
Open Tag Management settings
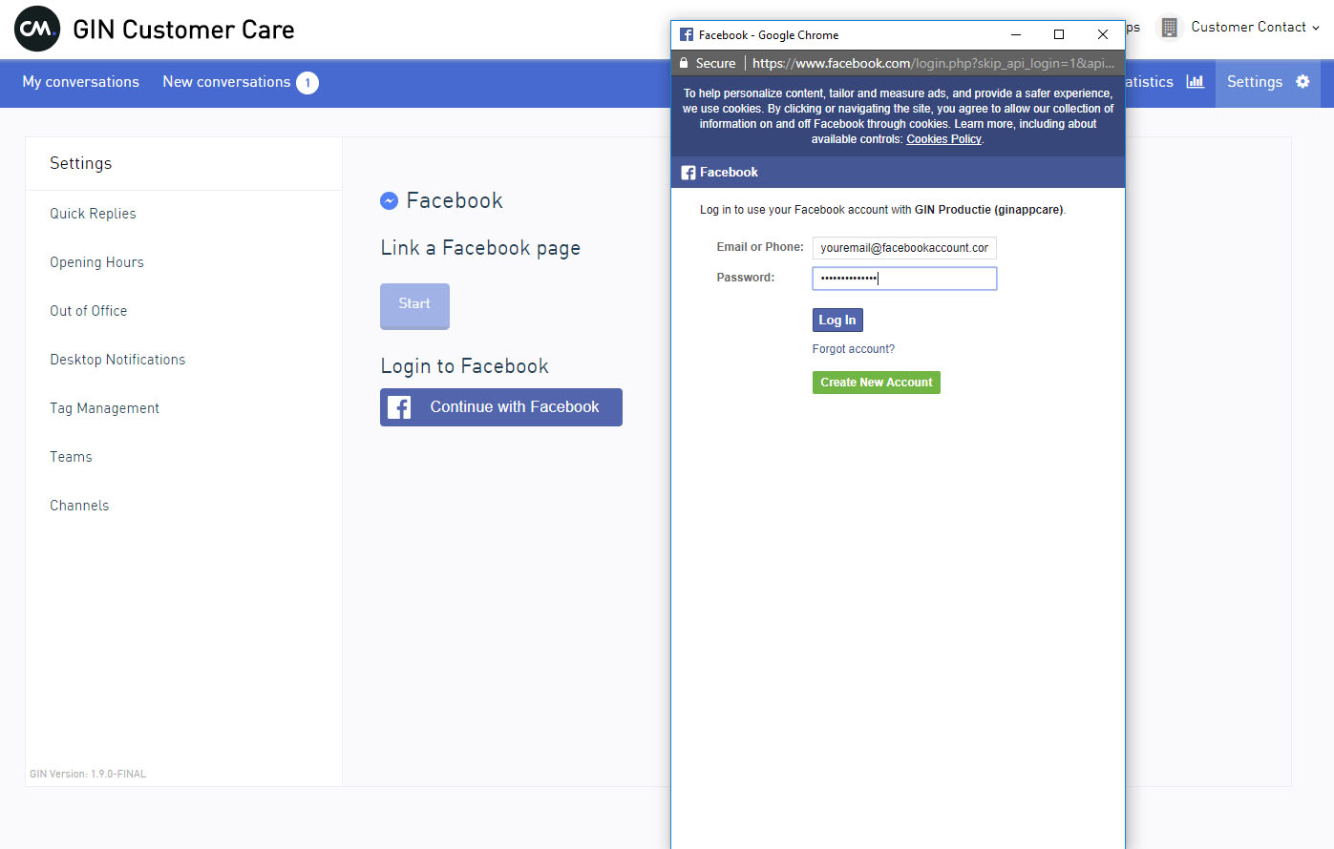104,408
